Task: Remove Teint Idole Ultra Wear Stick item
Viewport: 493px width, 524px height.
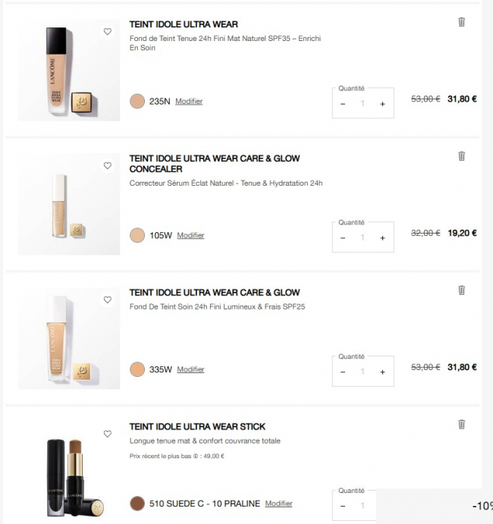Action: point(462,425)
